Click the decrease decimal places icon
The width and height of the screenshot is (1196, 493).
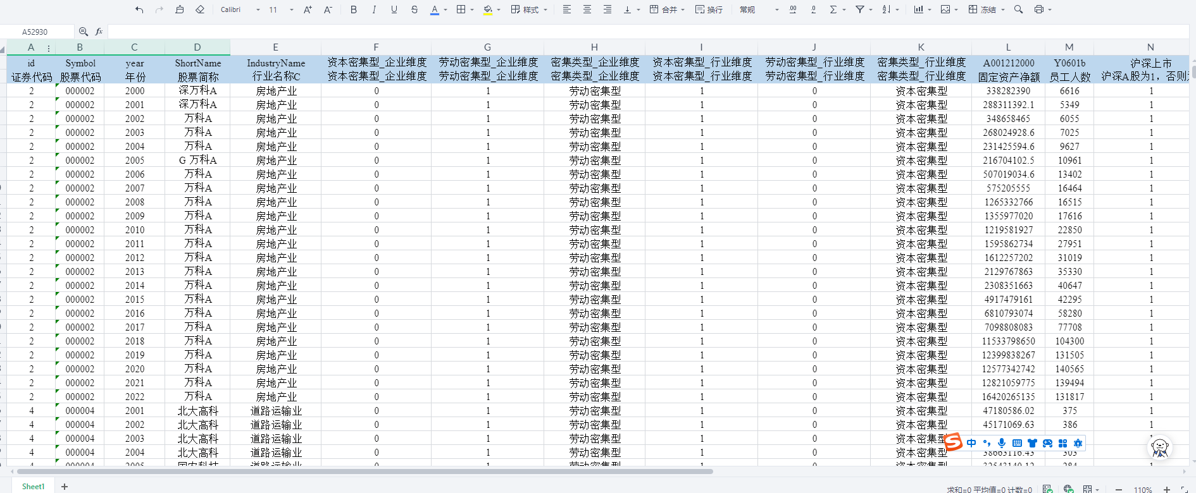click(x=813, y=9)
